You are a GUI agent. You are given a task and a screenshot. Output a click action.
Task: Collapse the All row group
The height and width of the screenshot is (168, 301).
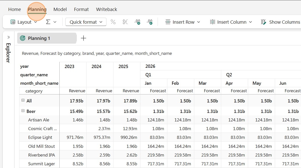[x=23, y=100]
